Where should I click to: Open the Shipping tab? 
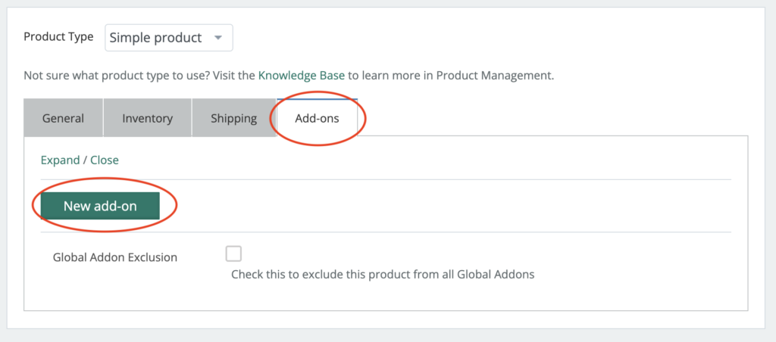pyautogui.click(x=233, y=118)
